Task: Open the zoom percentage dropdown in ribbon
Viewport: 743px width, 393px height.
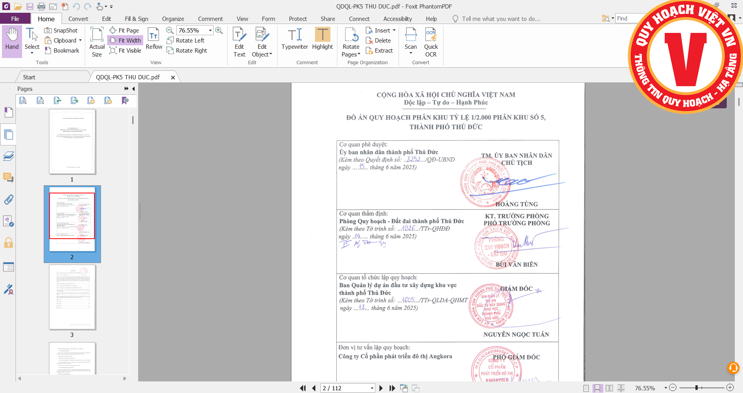Action: point(211,31)
